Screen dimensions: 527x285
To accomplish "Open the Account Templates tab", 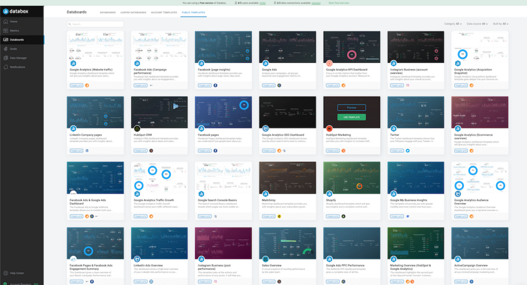I will 164,12.
